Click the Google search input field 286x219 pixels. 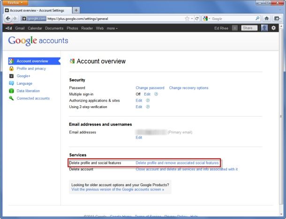coord(233,19)
